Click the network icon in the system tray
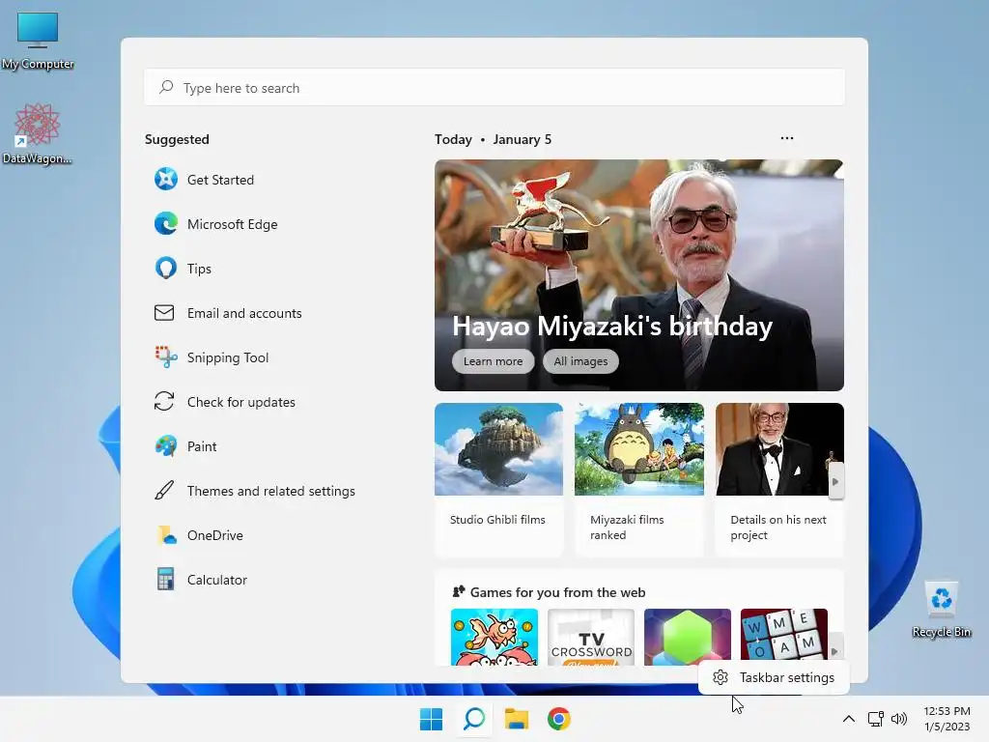The width and height of the screenshot is (989, 742). [875, 719]
